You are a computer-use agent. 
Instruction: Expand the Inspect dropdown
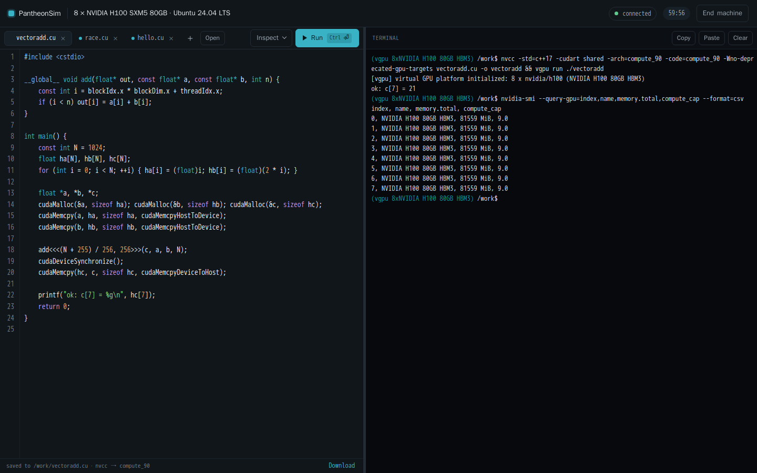[x=271, y=38]
